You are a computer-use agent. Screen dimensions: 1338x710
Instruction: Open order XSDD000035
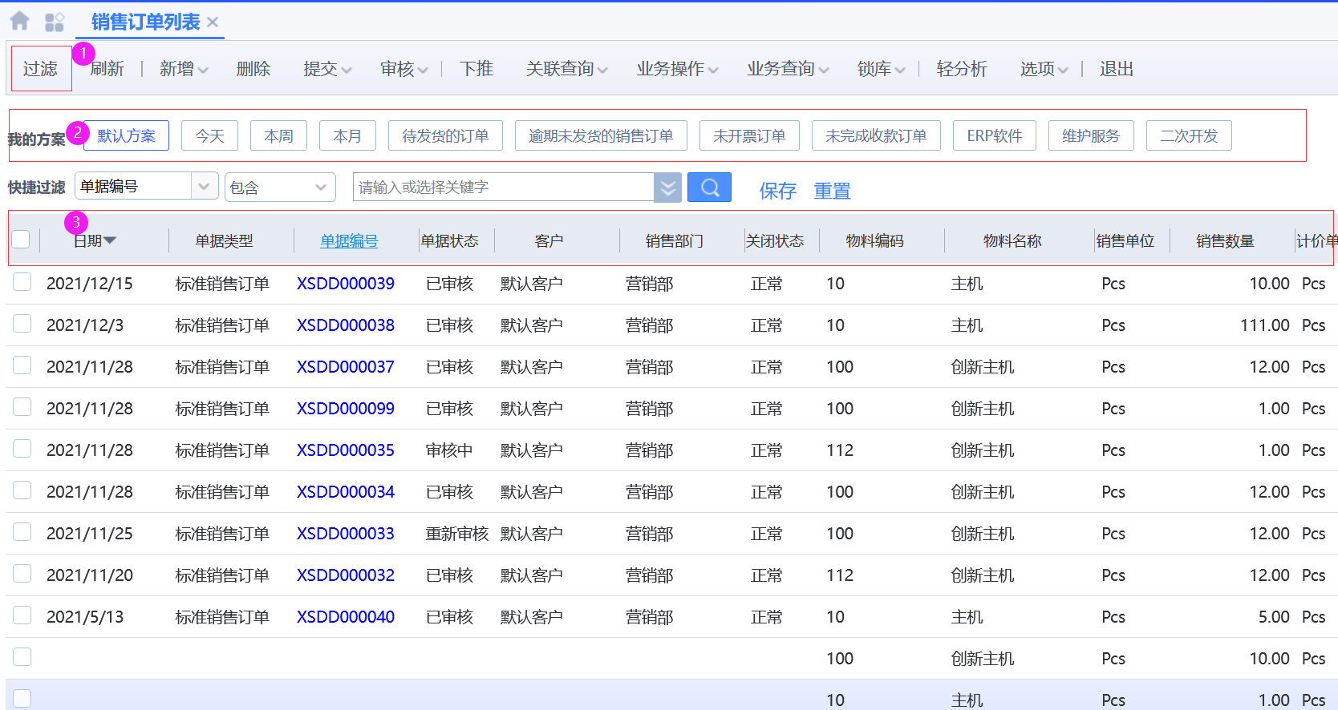tap(346, 450)
